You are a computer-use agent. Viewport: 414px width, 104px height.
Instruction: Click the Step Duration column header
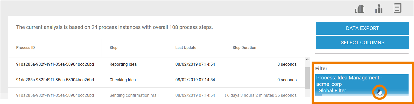[244, 48]
